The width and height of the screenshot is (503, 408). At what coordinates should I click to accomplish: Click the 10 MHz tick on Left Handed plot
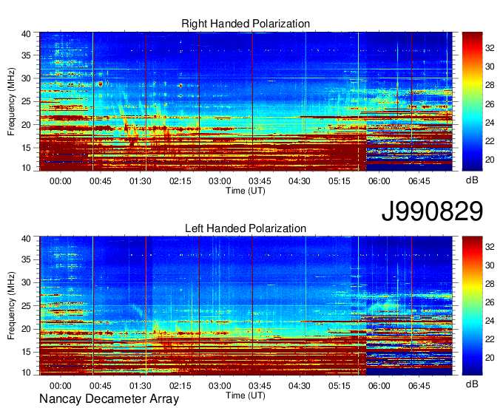tap(26, 372)
